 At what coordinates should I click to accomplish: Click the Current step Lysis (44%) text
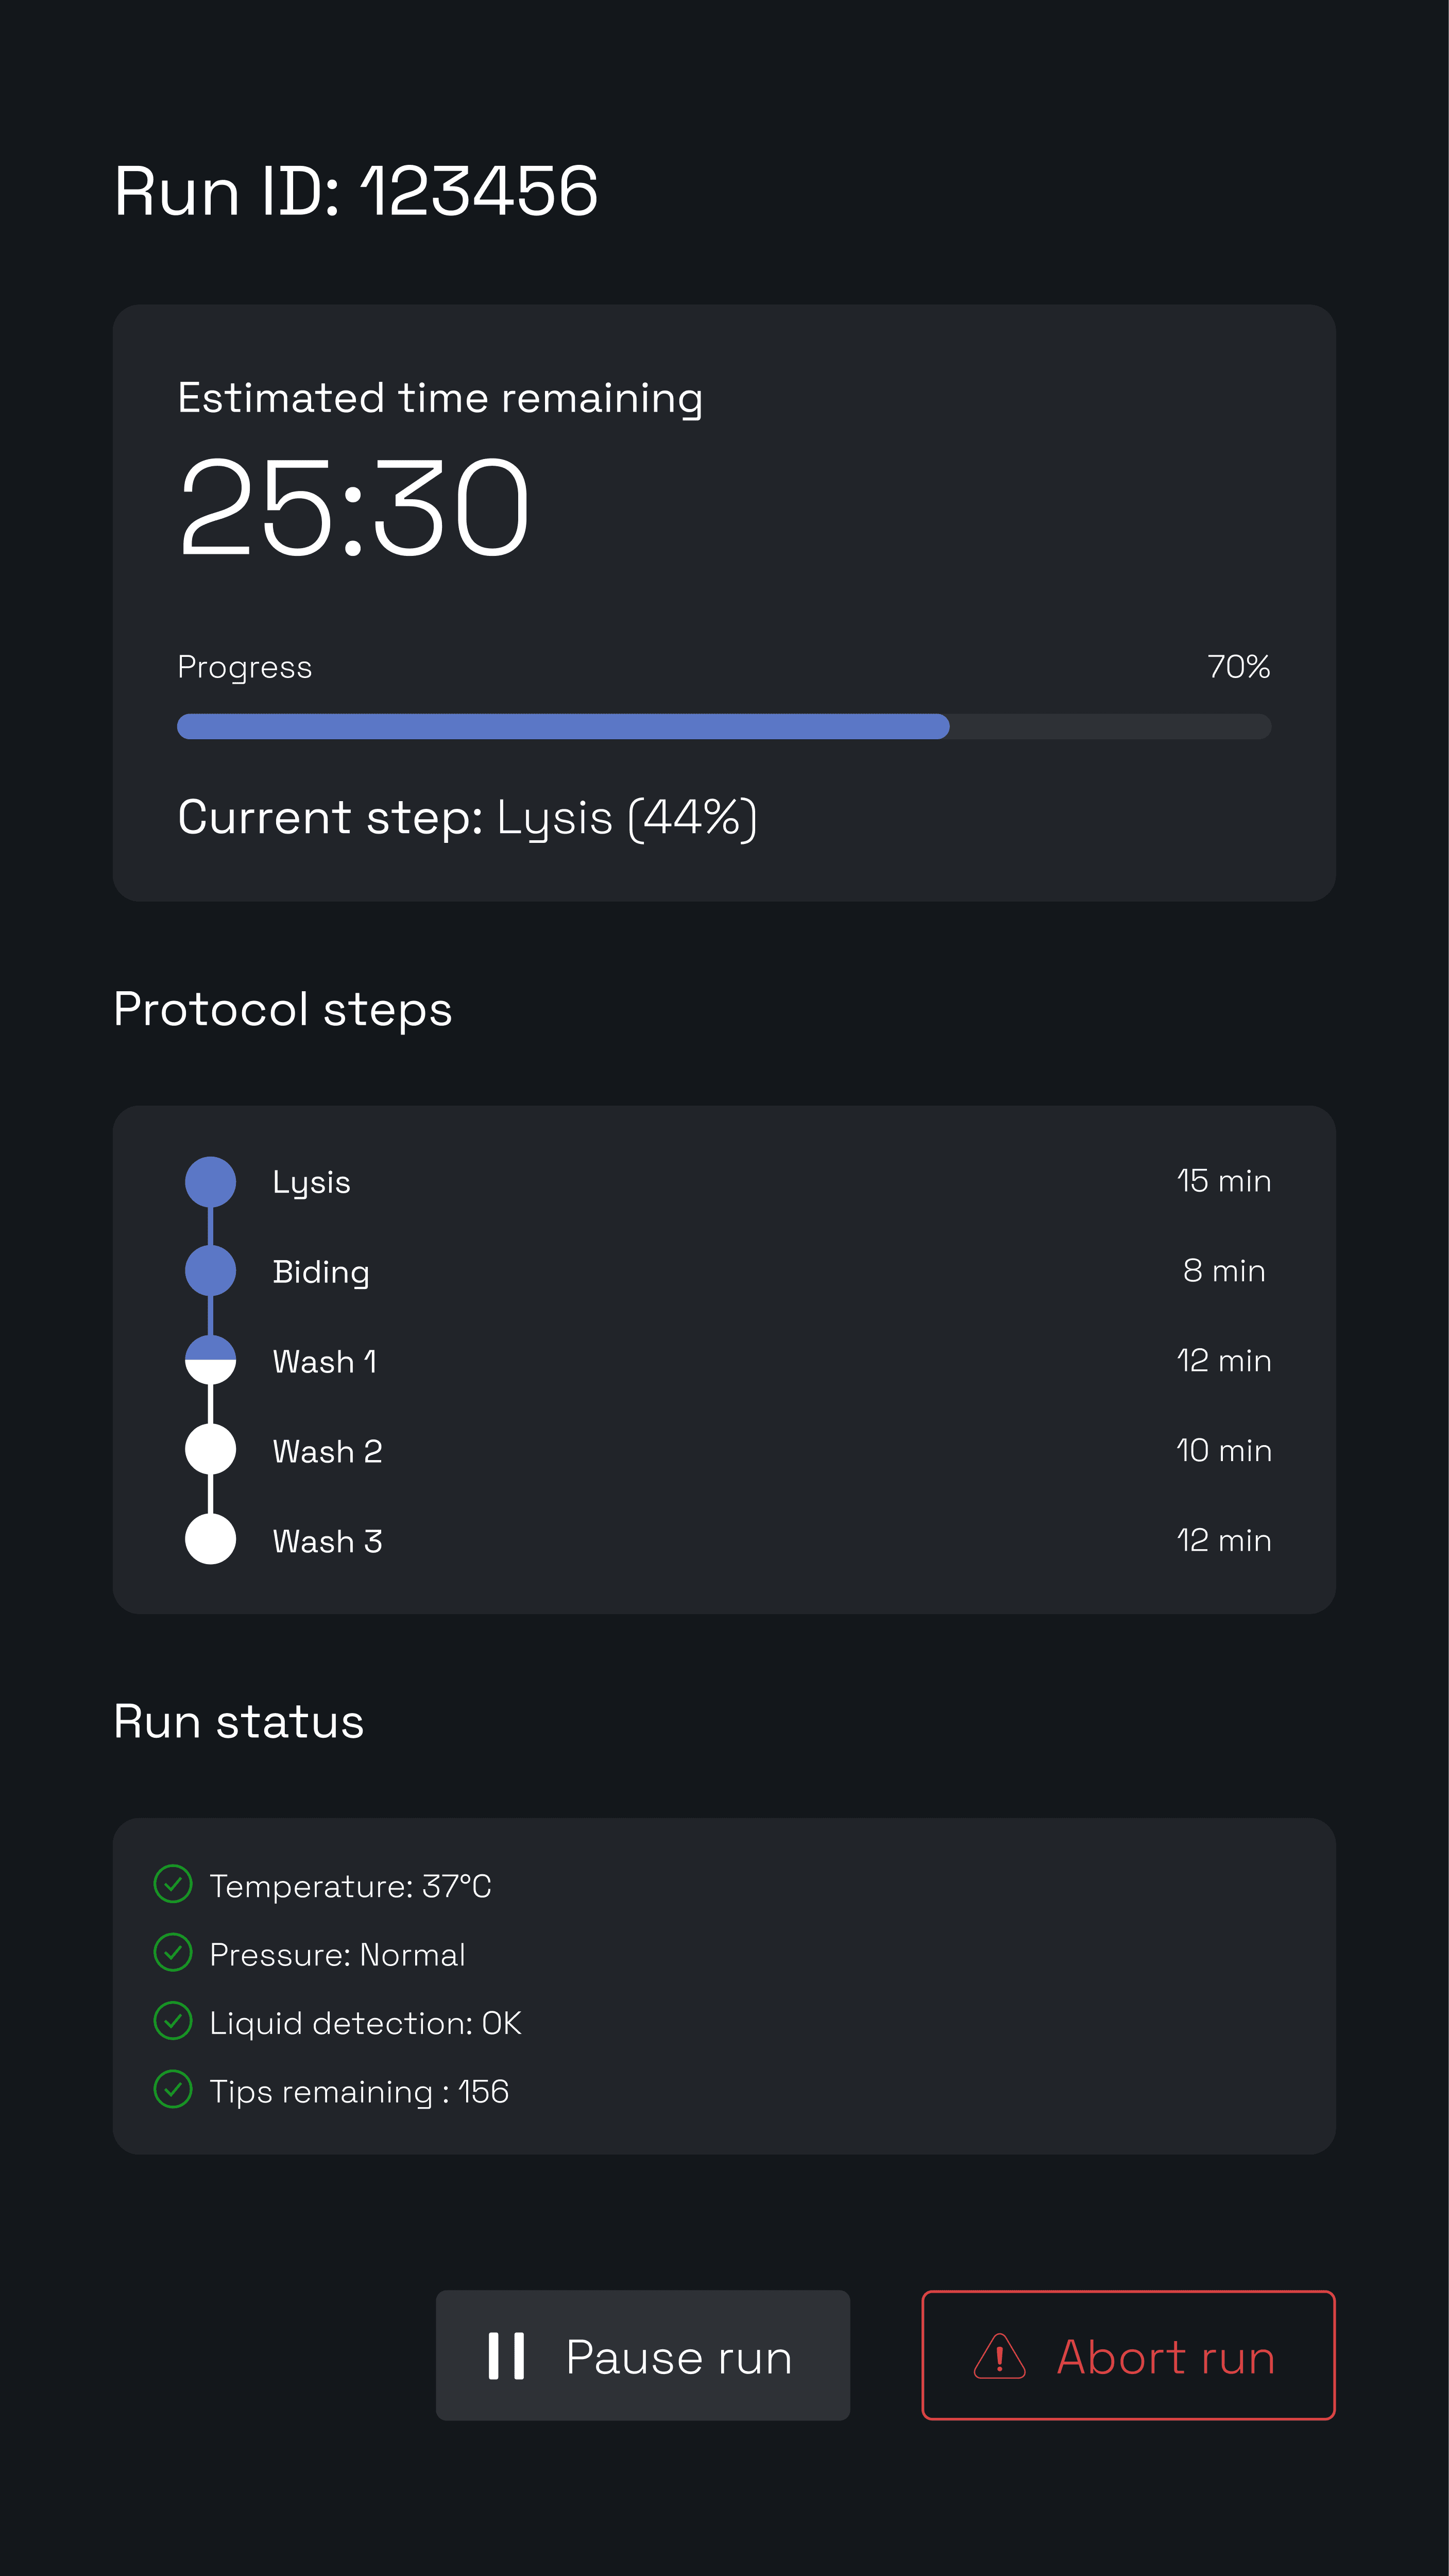(x=467, y=818)
